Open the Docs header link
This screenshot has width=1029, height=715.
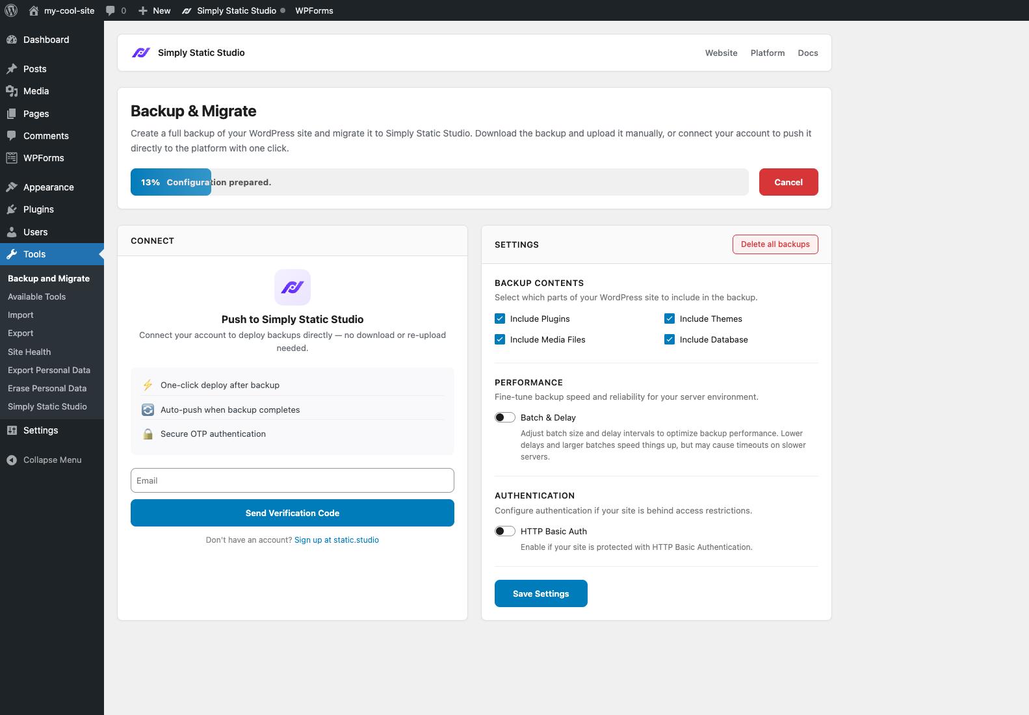808,53
